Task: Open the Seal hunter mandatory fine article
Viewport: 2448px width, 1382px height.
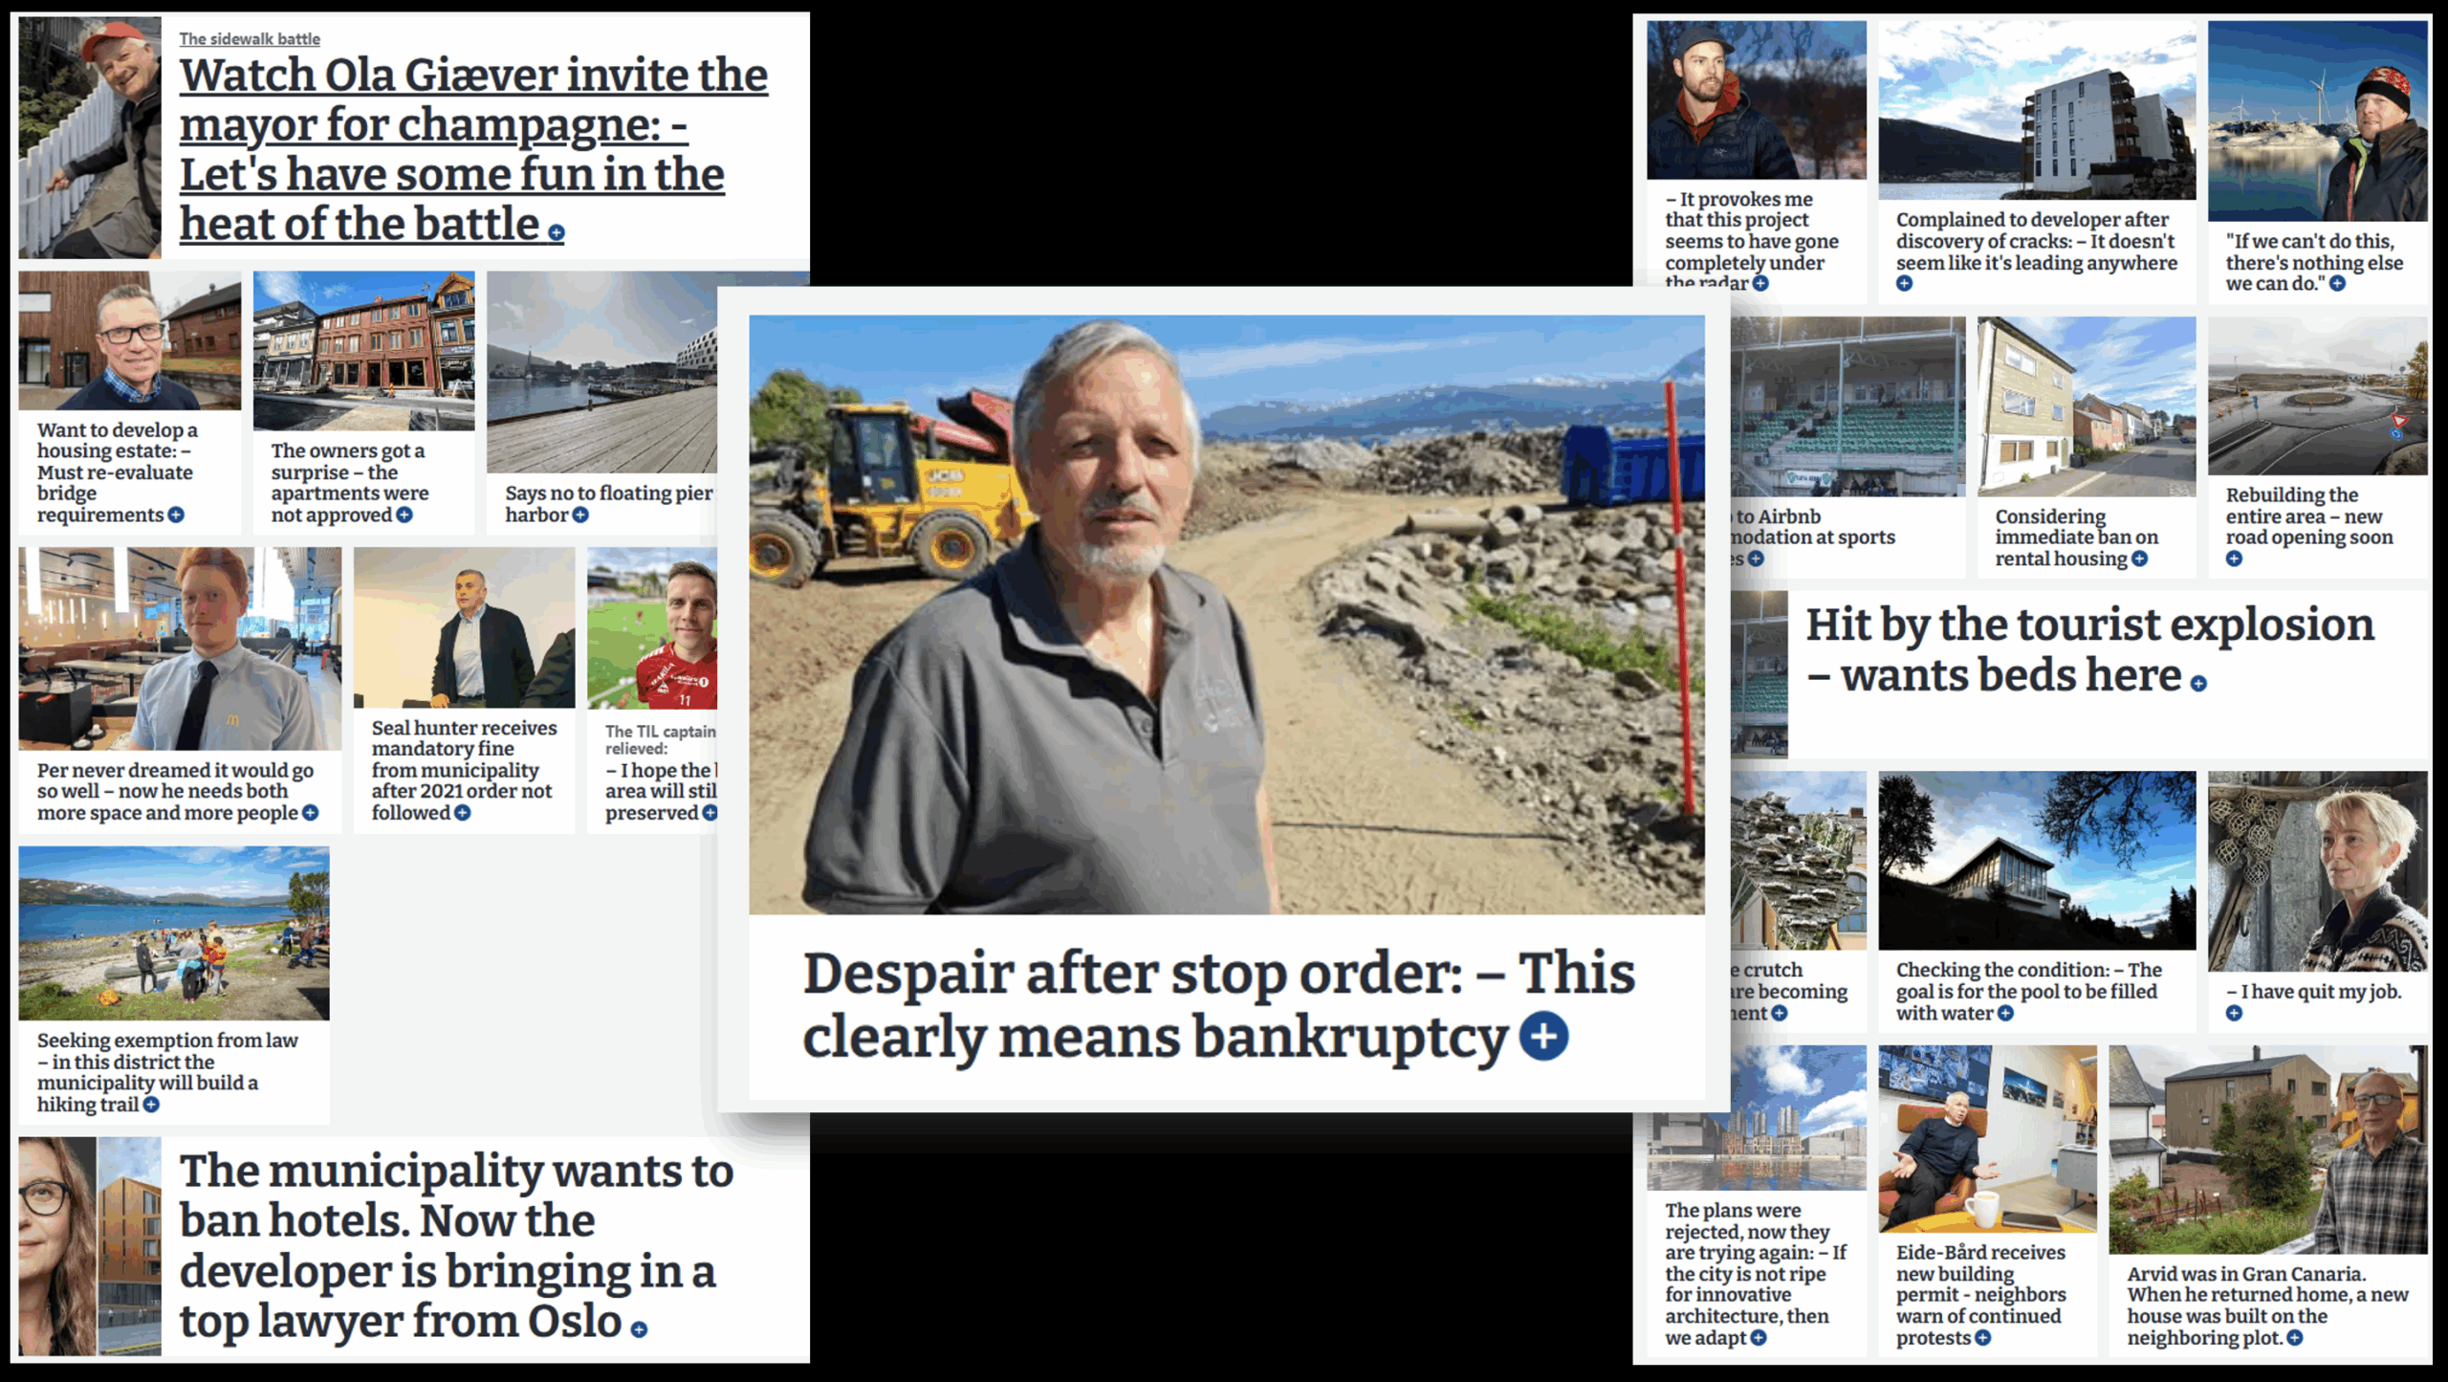Action: 464,770
